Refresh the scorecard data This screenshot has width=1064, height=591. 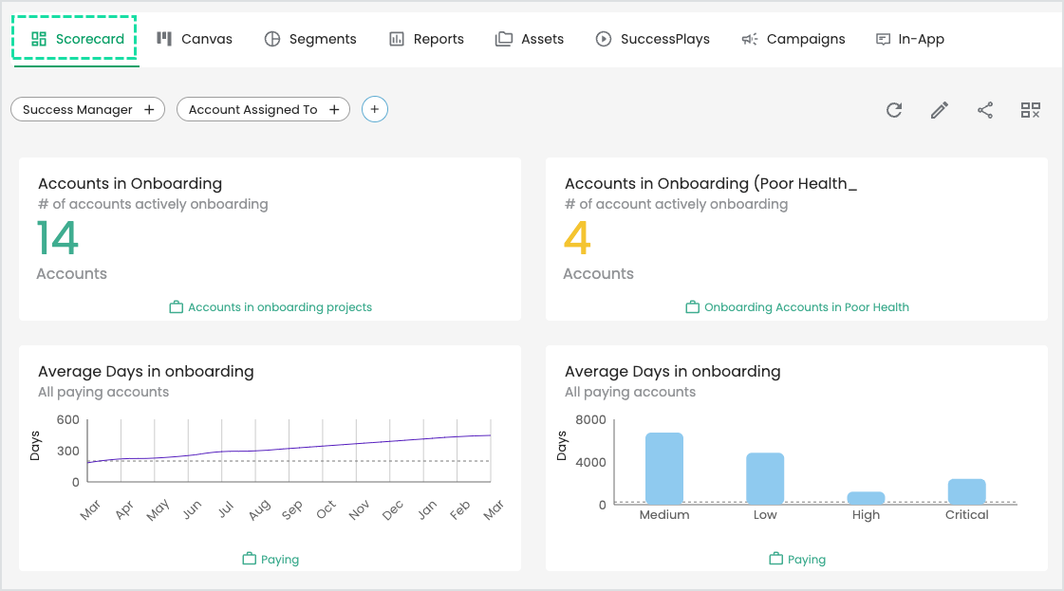(894, 110)
